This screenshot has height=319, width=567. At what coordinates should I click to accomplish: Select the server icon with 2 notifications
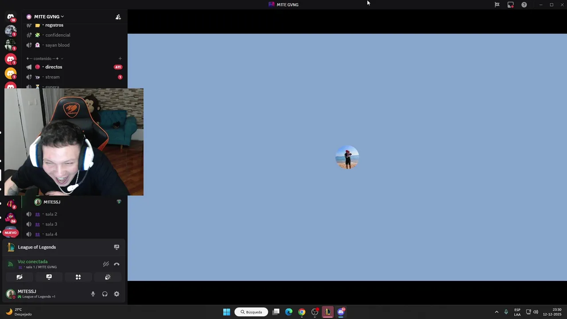(11, 204)
